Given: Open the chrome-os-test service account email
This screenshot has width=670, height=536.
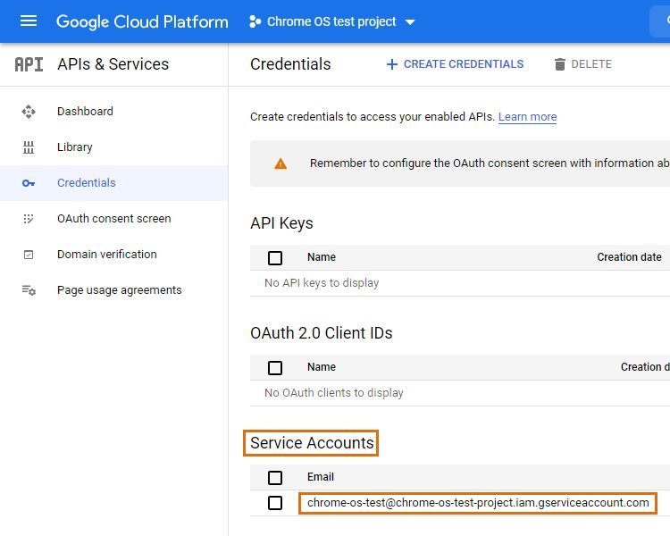Looking at the screenshot, I should pyautogui.click(x=478, y=503).
